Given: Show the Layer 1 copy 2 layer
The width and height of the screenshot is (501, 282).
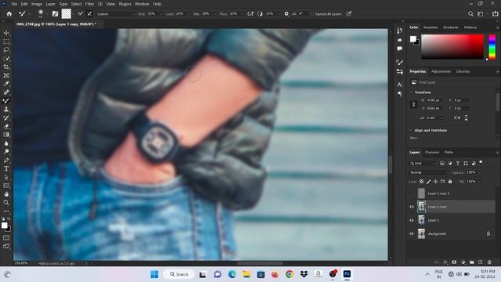Looking at the screenshot, I should [x=412, y=193].
